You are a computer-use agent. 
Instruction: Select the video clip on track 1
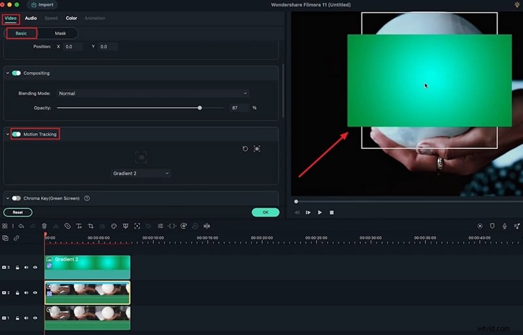click(x=88, y=318)
